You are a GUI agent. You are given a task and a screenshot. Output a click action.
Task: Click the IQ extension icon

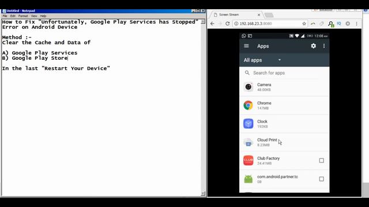(x=339, y=24)
